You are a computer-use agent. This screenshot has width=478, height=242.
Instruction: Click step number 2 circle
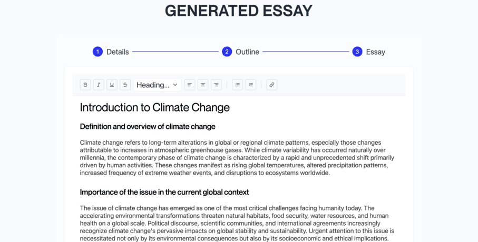227,52
